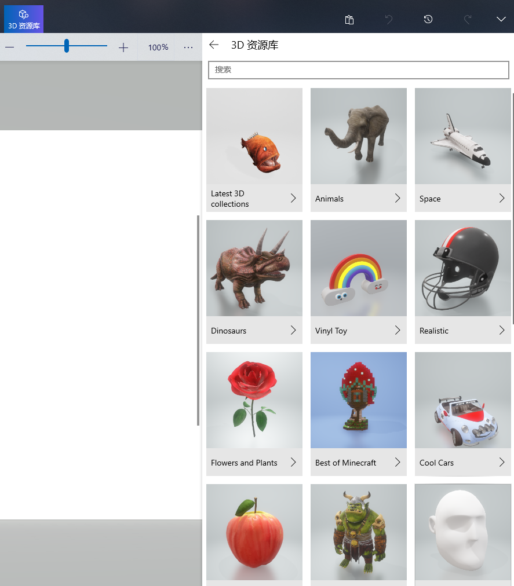Viewport: 514px width, 586px height.
Task: Expand the Cool Cars chevron
Action: point(502,462)
